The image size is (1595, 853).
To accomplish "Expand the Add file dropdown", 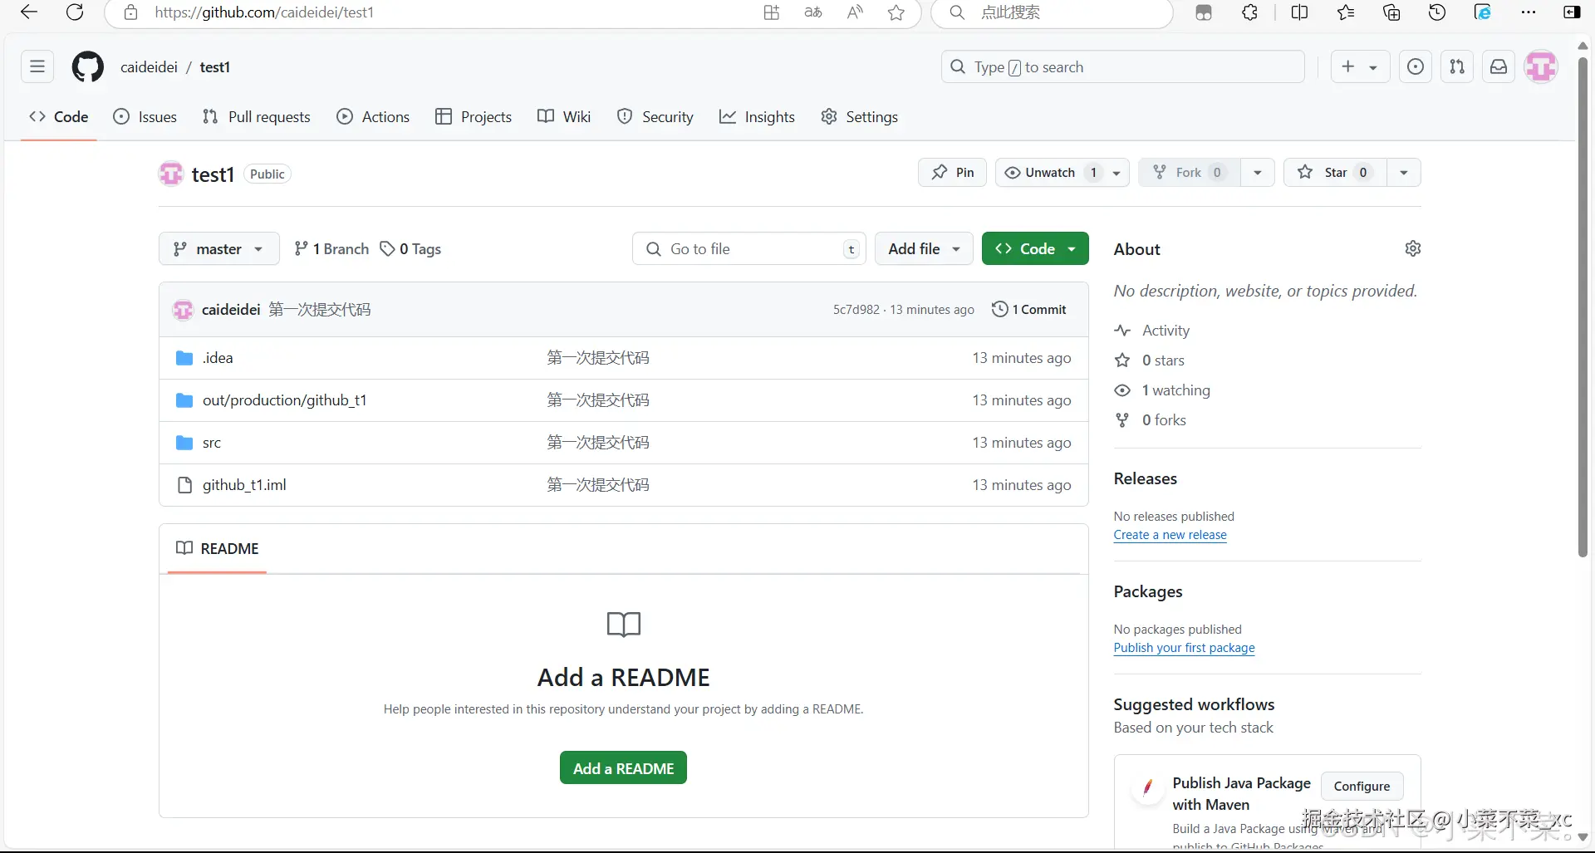I will tap(924, 248).
